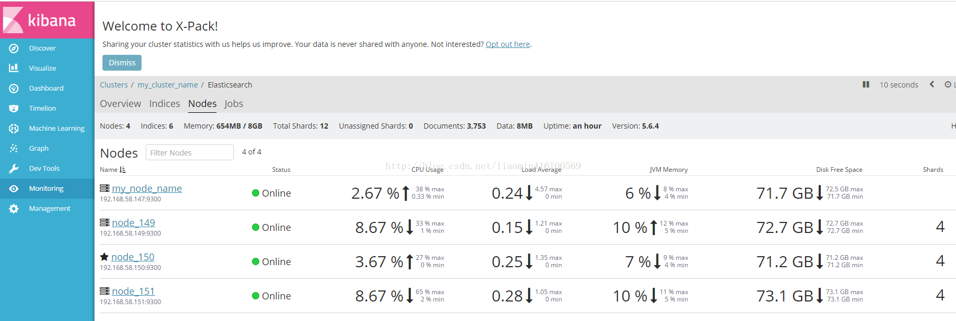Click the 192.168.58.150:9300 address text
Screen dimensions: 956x321
click(x=130, y=268)
